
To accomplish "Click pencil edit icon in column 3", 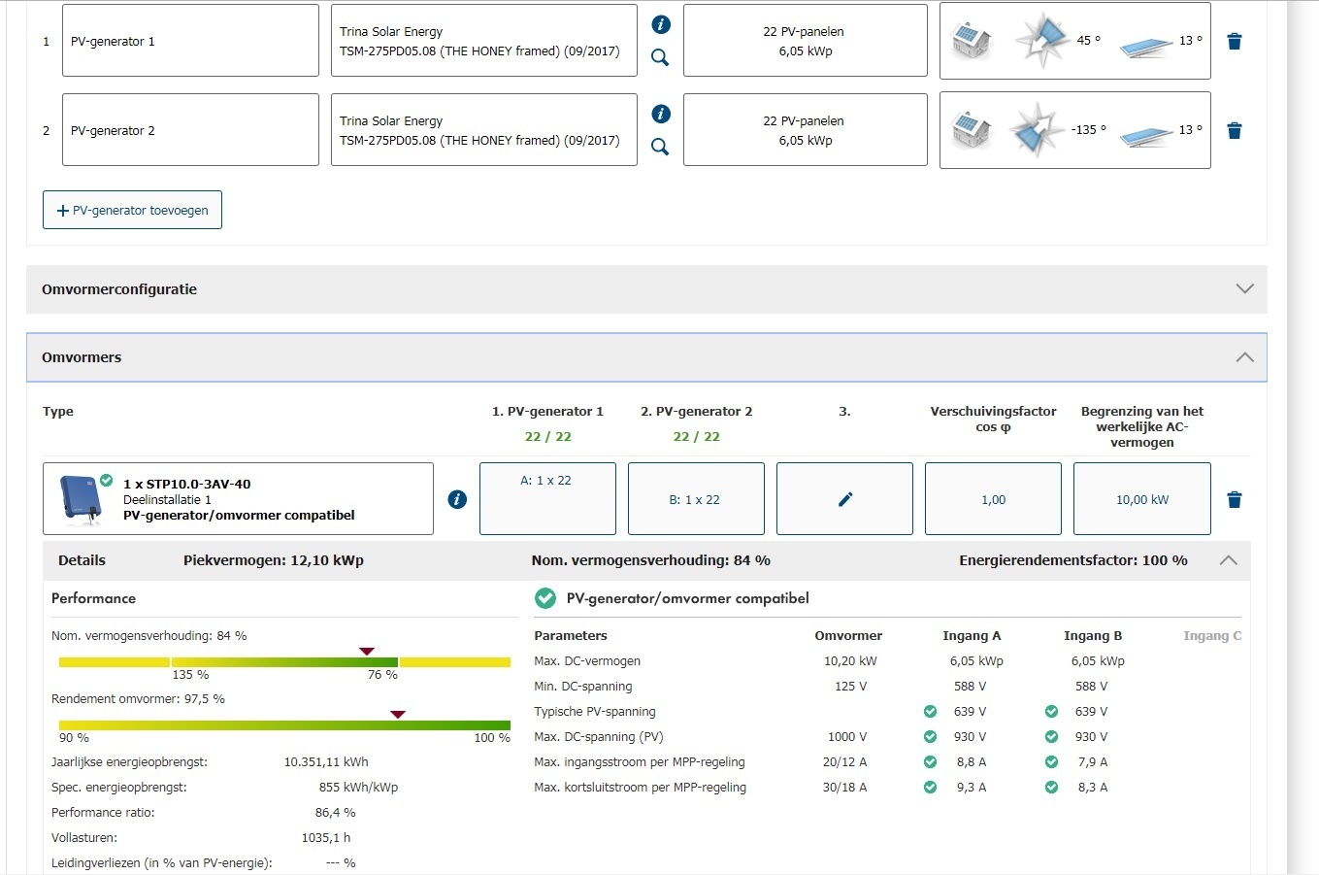I will 844,499.
